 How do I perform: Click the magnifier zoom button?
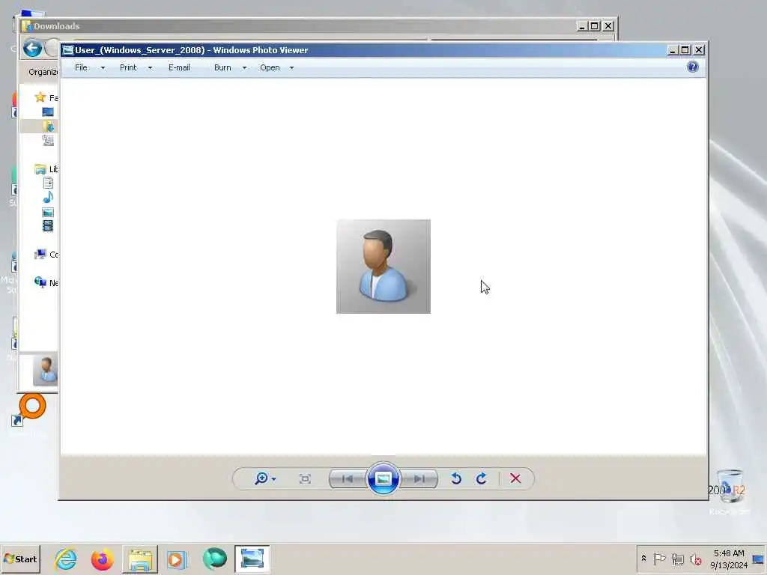click(x=261, y=478)
